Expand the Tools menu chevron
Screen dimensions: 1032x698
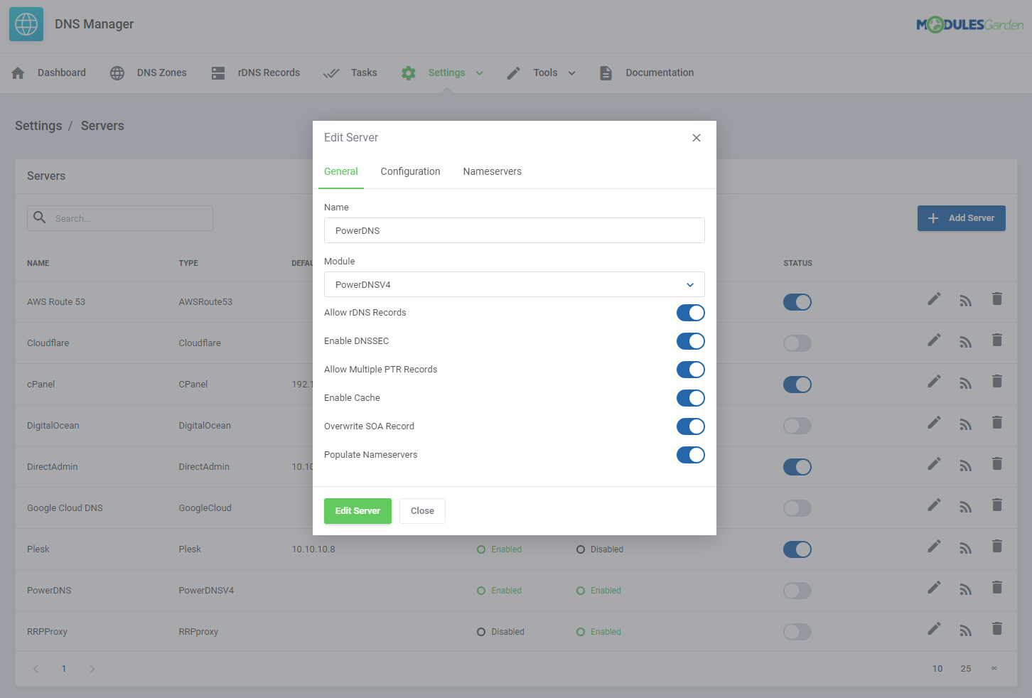(x=572, y=73)
